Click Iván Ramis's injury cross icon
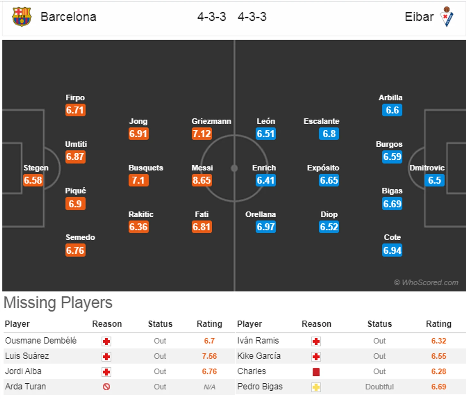 coord(316,341)
